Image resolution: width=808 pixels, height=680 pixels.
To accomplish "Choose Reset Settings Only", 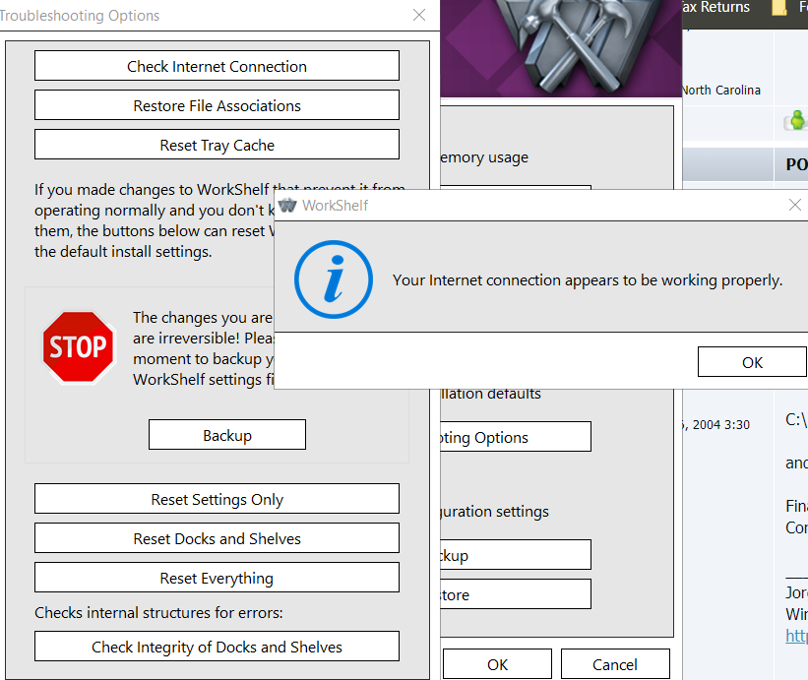I will point(217,499).
